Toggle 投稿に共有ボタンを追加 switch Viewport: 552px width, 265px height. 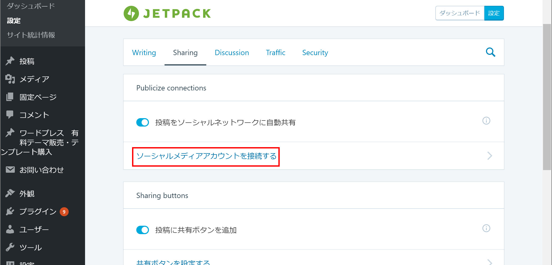143,230
